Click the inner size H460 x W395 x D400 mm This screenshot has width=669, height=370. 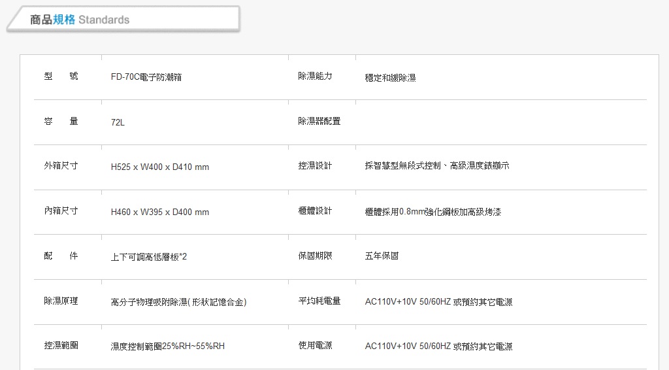[x=160, y=212]
